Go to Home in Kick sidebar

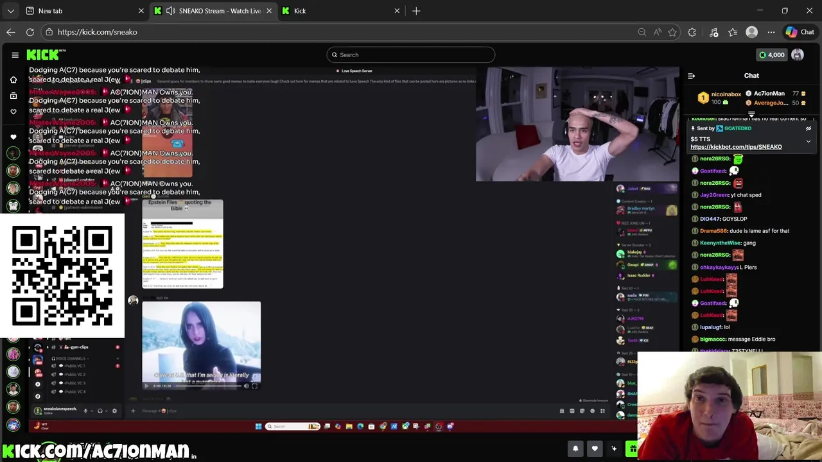13,80
